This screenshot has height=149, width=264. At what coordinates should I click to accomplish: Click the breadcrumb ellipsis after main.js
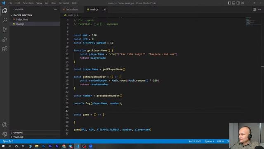pyautogui.click(x=80, y=15)
